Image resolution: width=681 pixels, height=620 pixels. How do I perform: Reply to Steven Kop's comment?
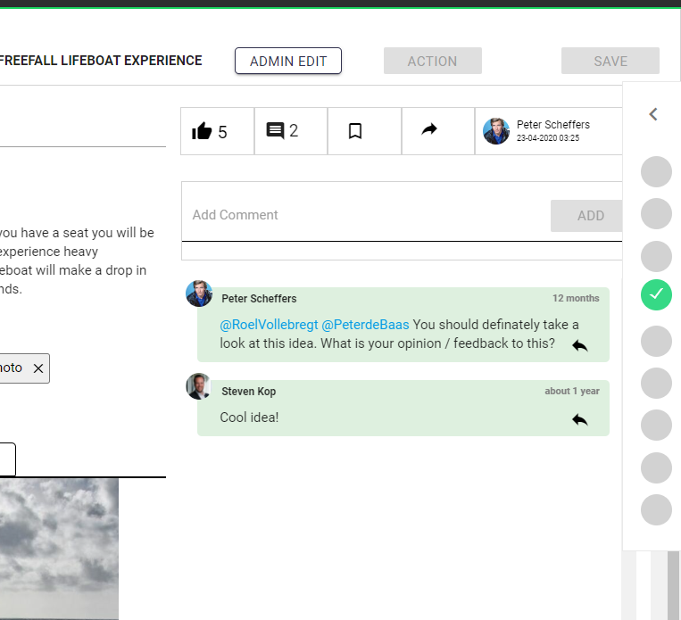[580, 418]
